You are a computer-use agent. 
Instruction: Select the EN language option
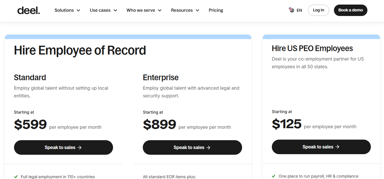tap(299, 10)
